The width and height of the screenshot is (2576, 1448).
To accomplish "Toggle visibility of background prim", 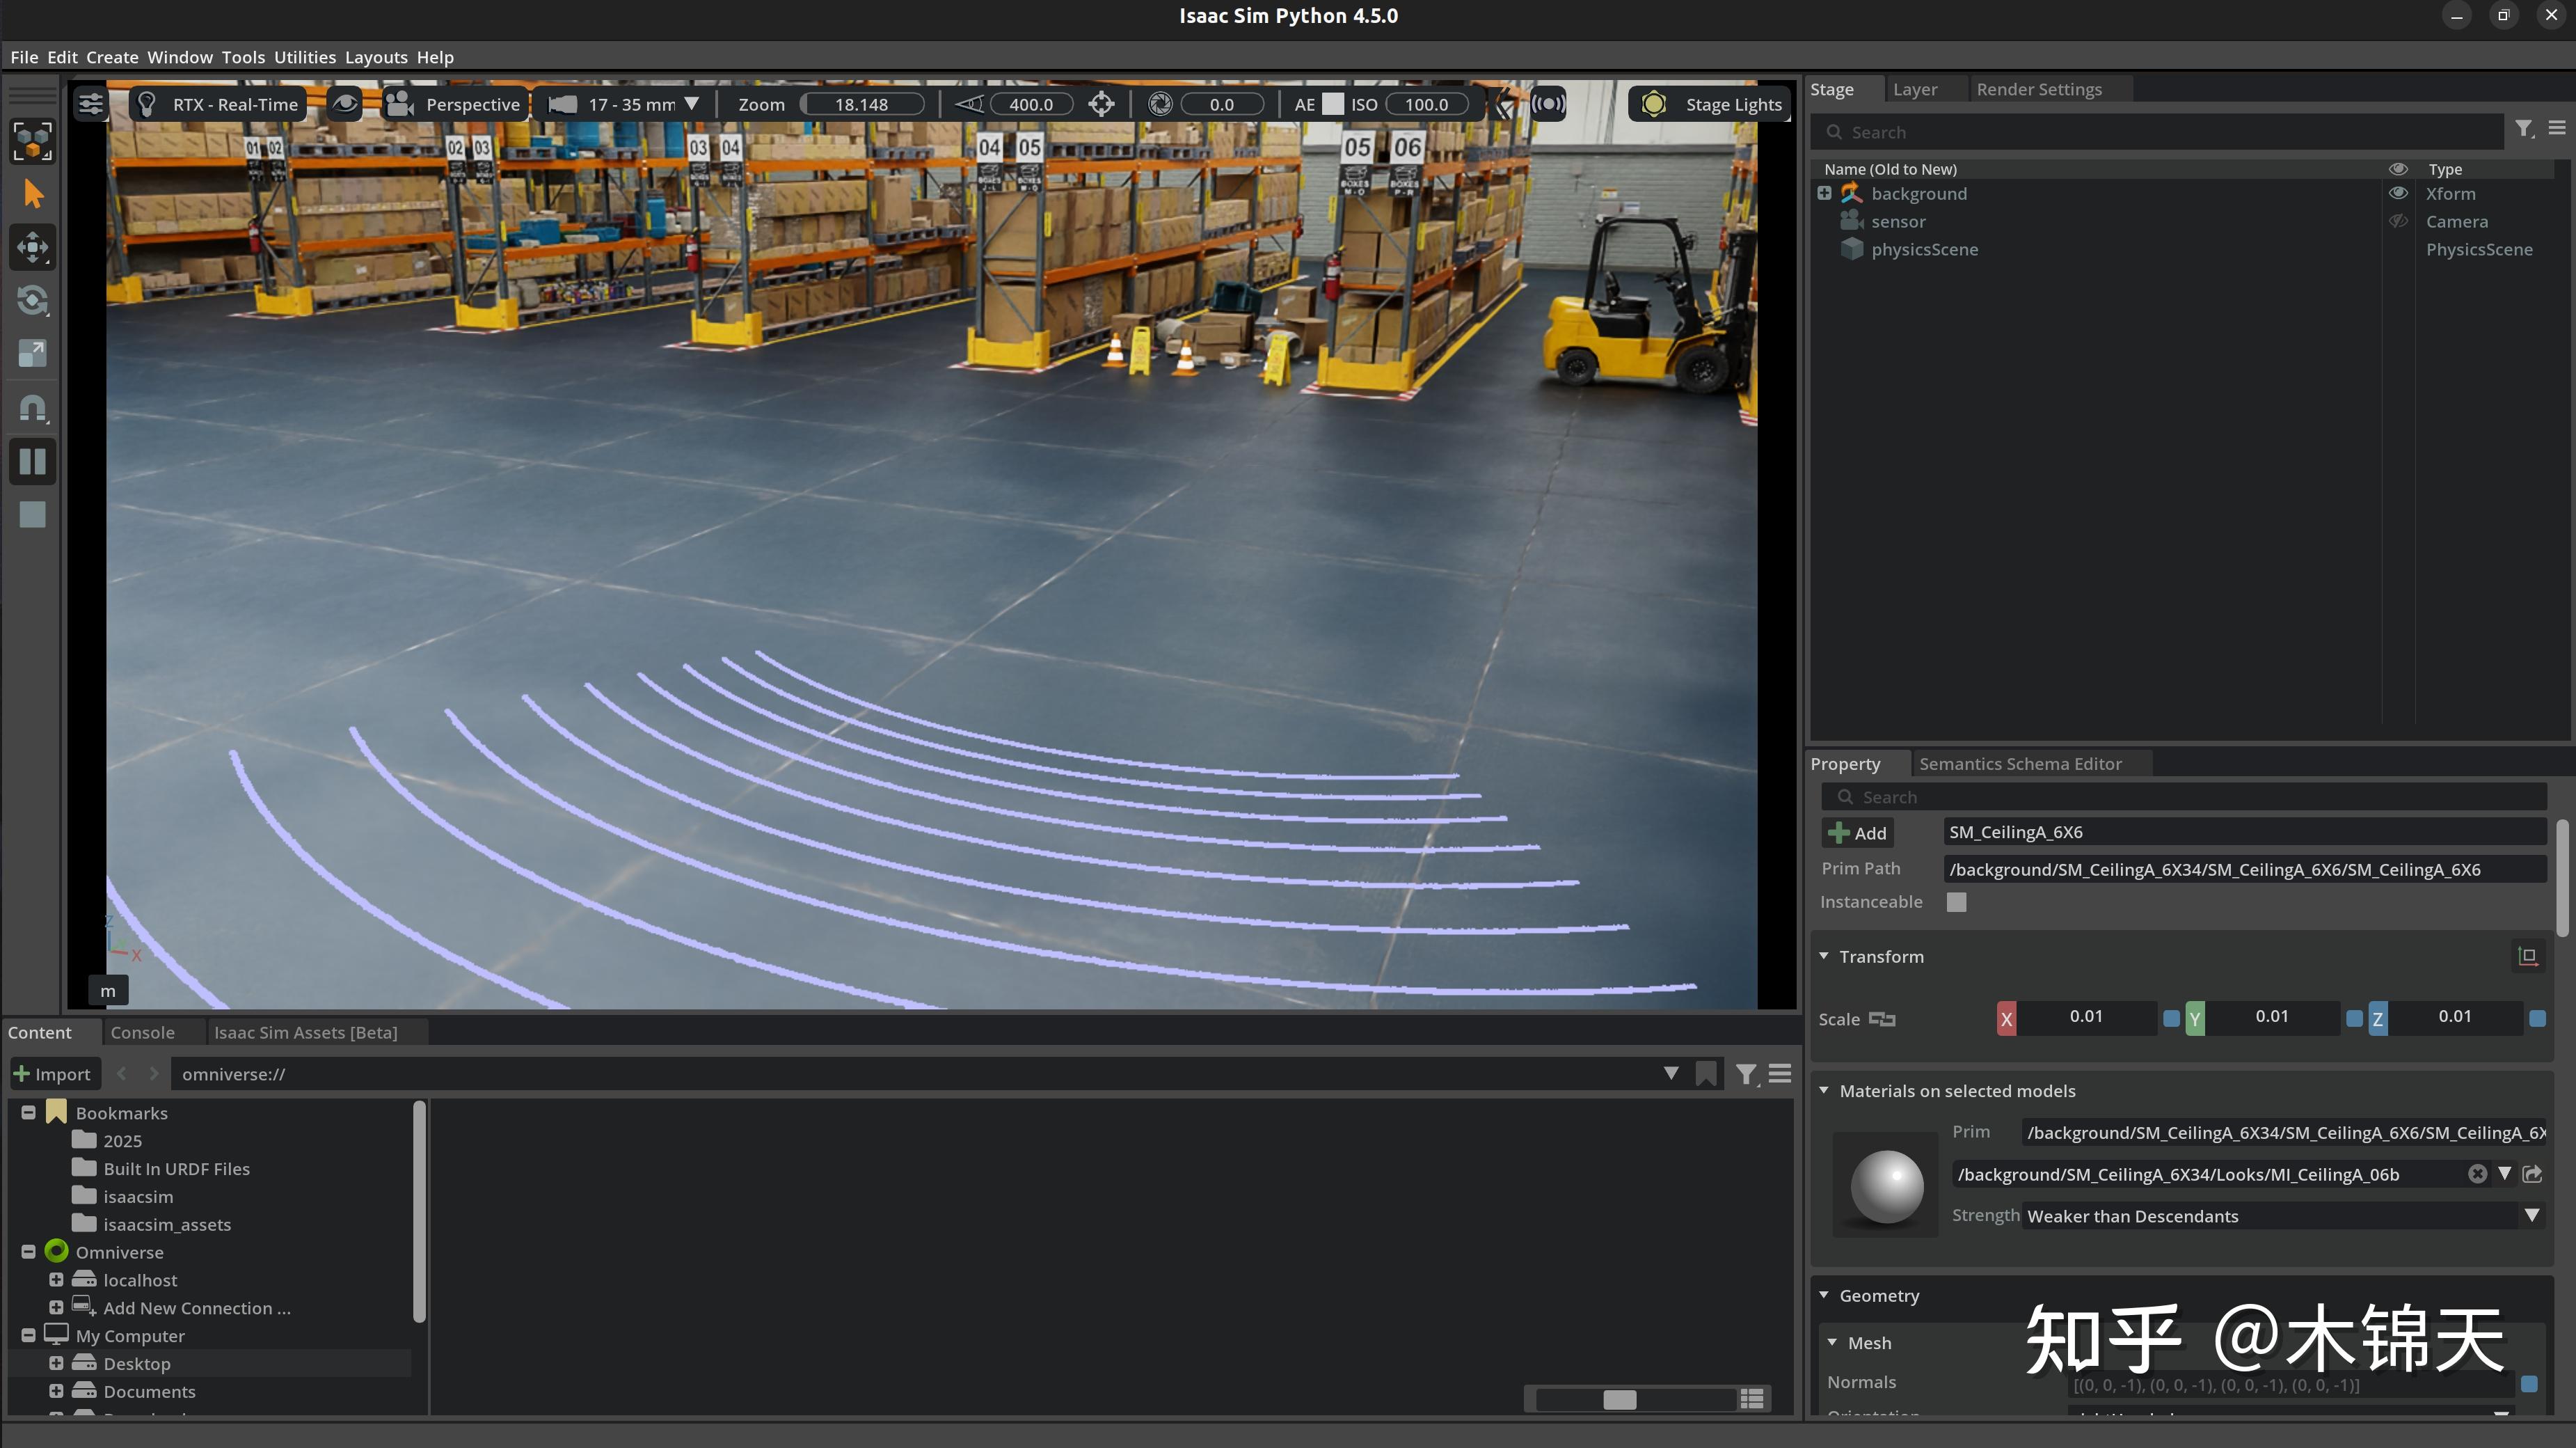I will (x=2398, y=193).
